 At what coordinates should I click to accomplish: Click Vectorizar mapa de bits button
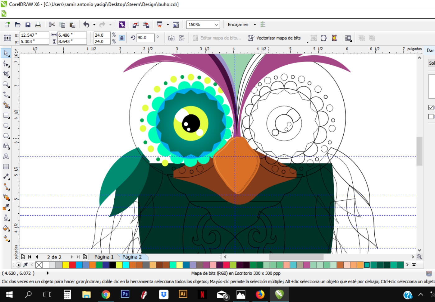(275, 38)
